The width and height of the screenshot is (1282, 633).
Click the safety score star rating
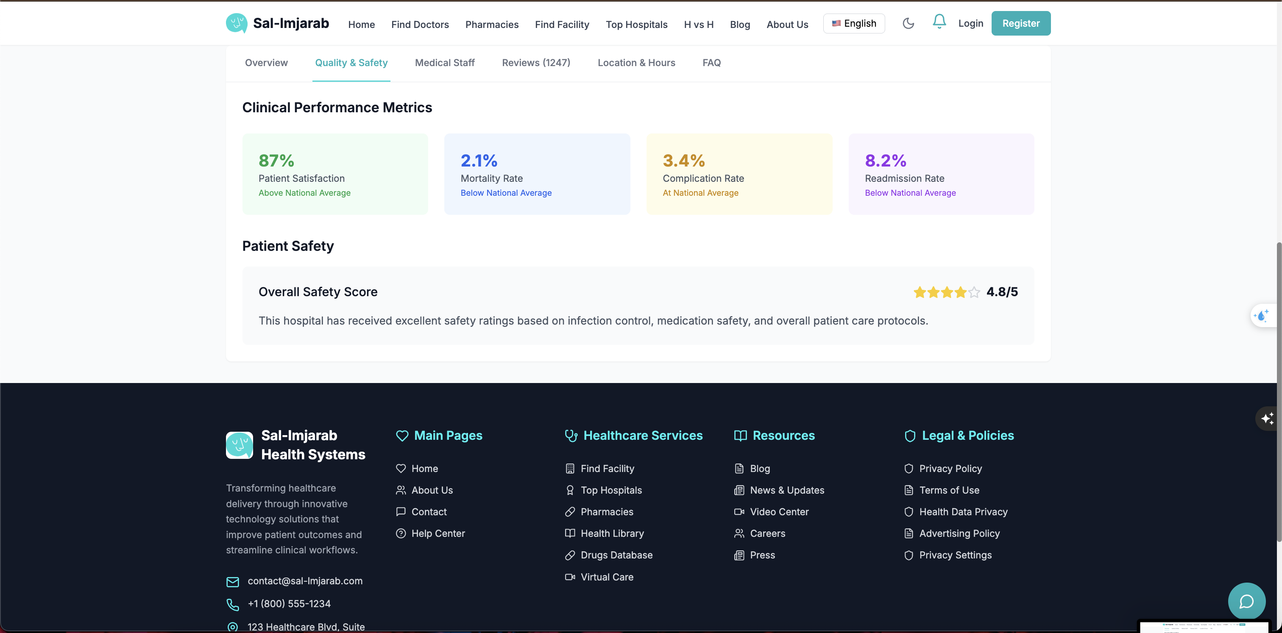click(946, 292)
